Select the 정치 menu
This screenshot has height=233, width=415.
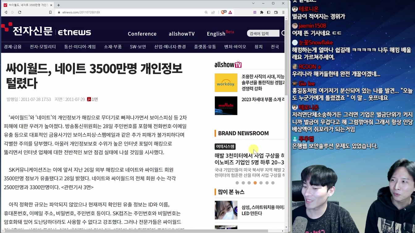258,47
